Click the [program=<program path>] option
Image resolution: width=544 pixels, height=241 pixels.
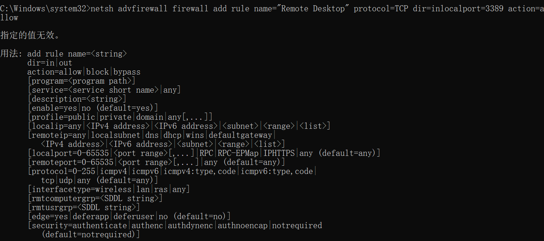tap(81, 81)
